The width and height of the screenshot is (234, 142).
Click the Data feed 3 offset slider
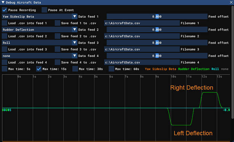click(x=157, y=43)
